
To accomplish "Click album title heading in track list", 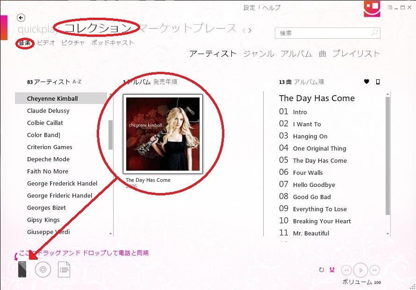I will pyautogui.click(x=317, y=98).
